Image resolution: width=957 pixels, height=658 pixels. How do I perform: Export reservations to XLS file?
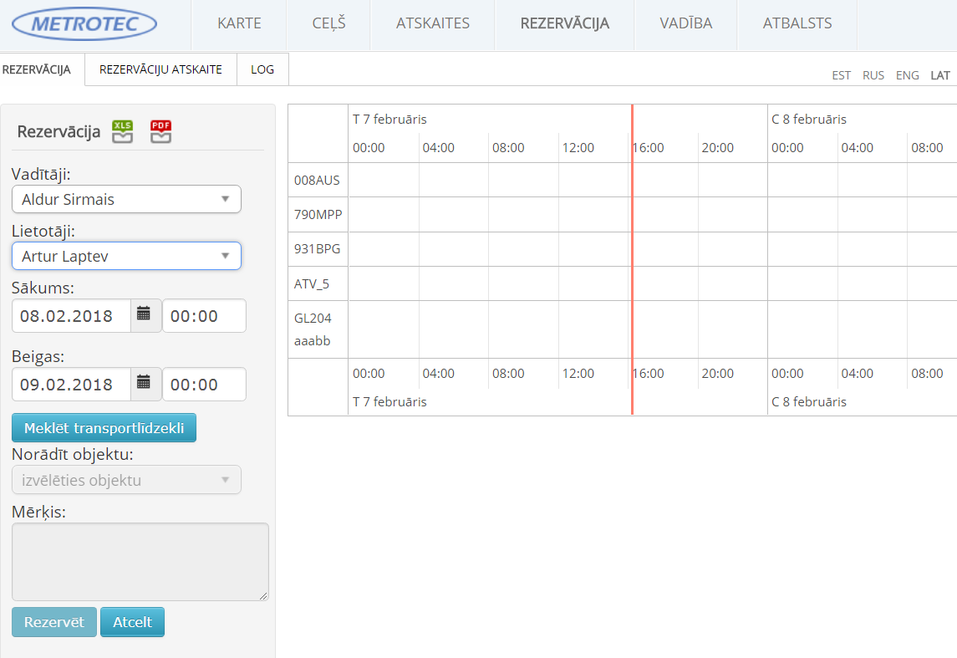point(123,132)
